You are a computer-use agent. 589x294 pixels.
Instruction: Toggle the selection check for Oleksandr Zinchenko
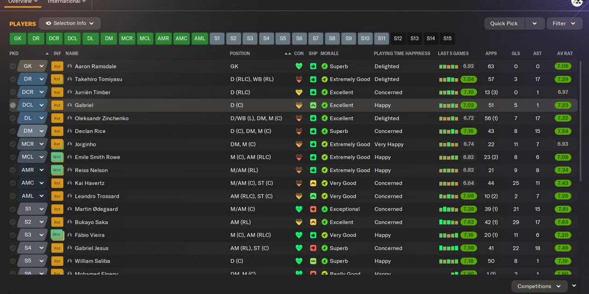[x=13, y=118]
